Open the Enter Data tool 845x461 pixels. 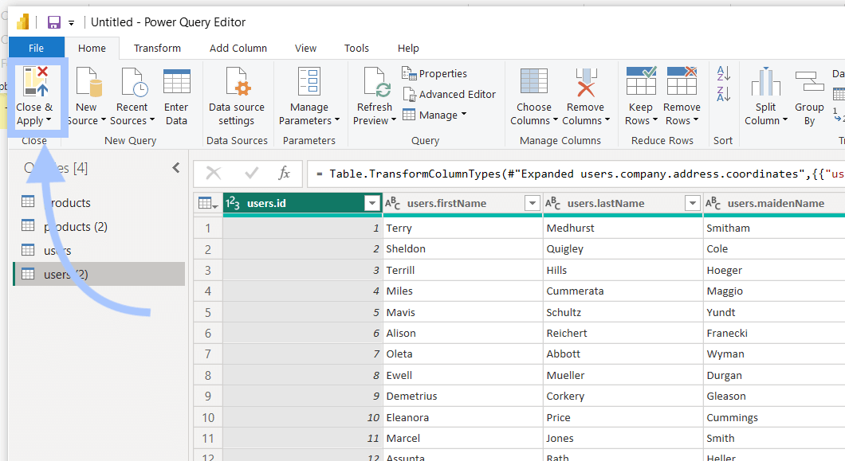tap(176, 97)
